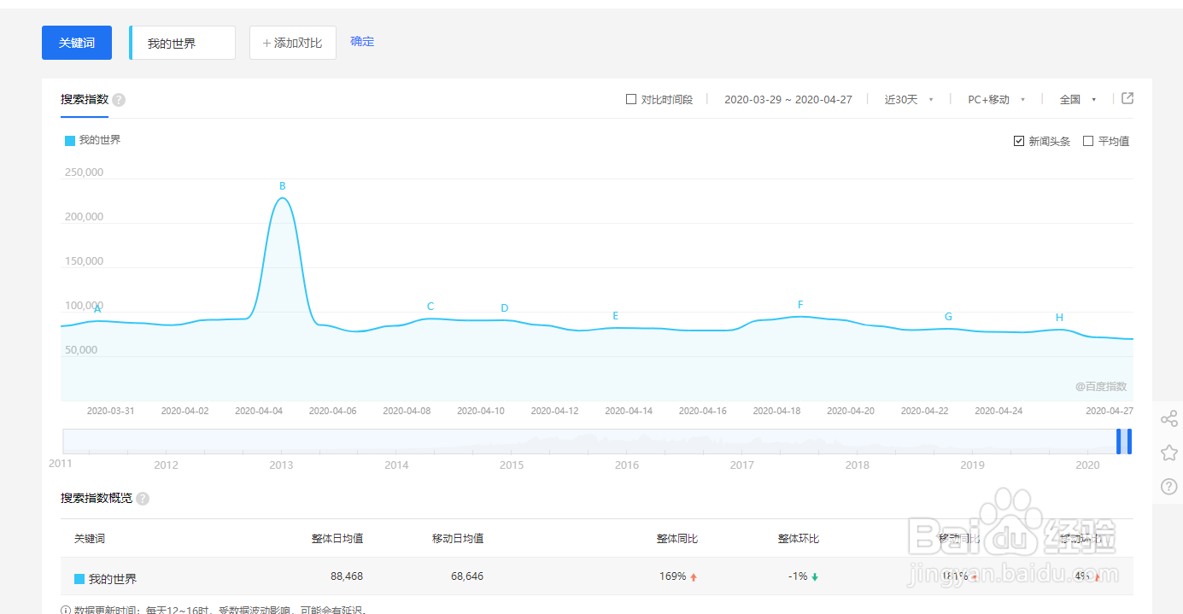
Task: Click the left handle of the timeline range slider
Action: click(1119, 441)
